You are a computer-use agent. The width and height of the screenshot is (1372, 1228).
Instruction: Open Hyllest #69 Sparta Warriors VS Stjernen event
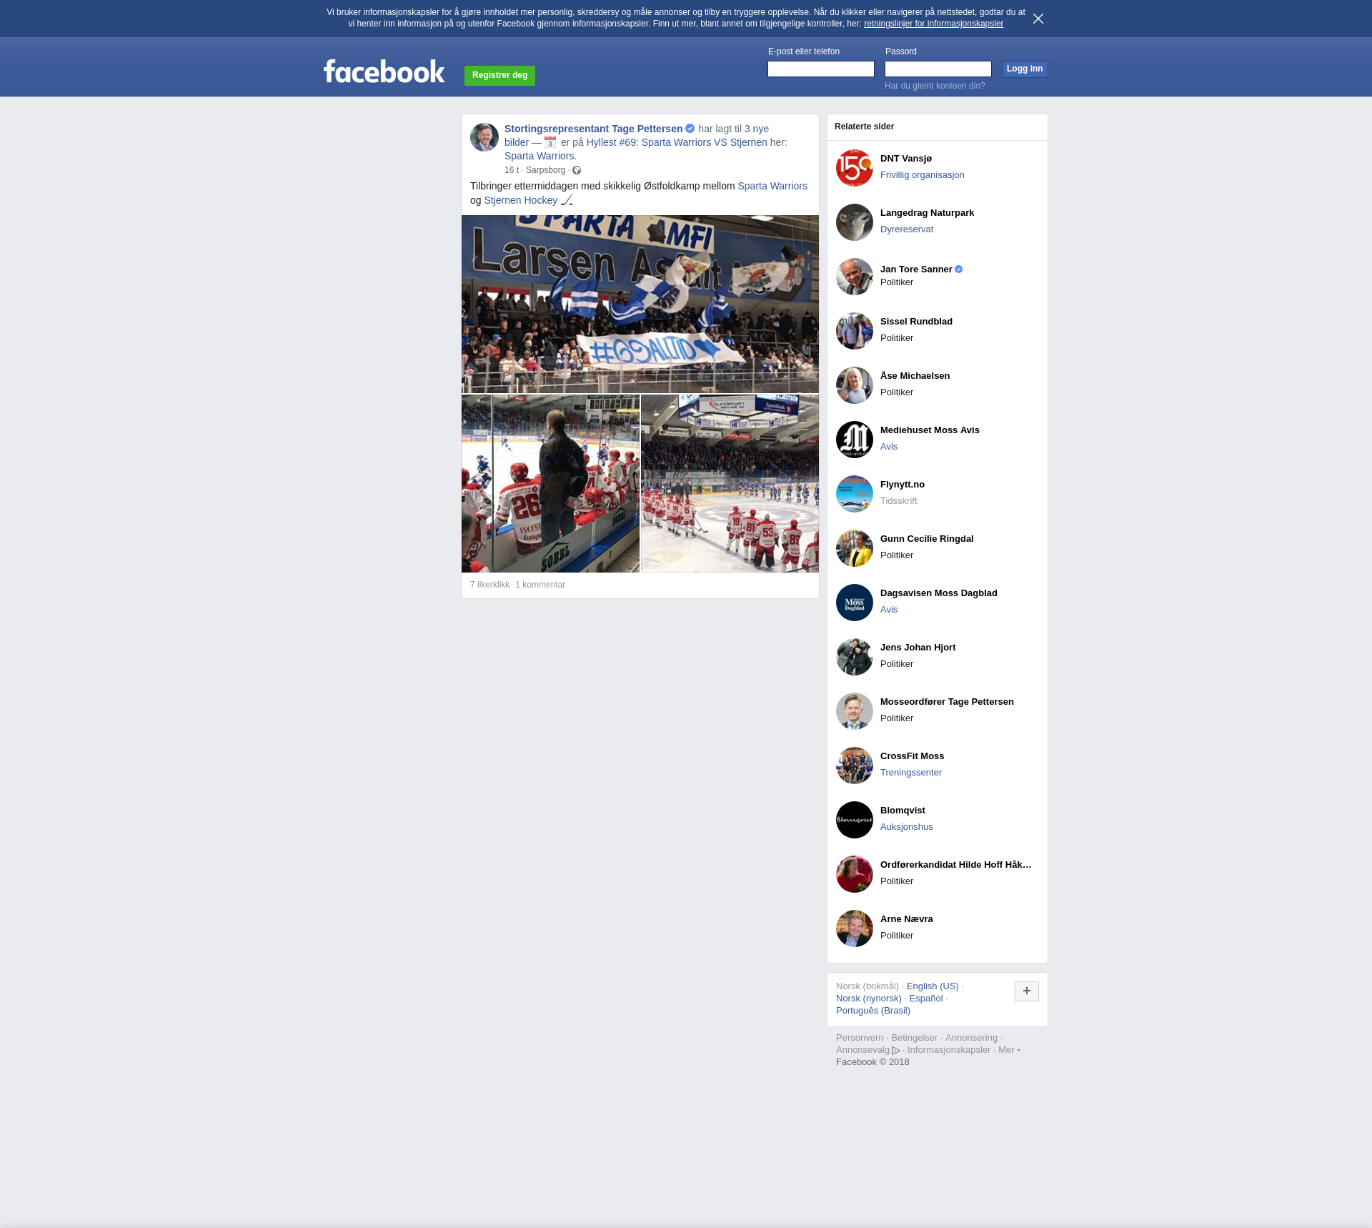(x=677, y=142)
